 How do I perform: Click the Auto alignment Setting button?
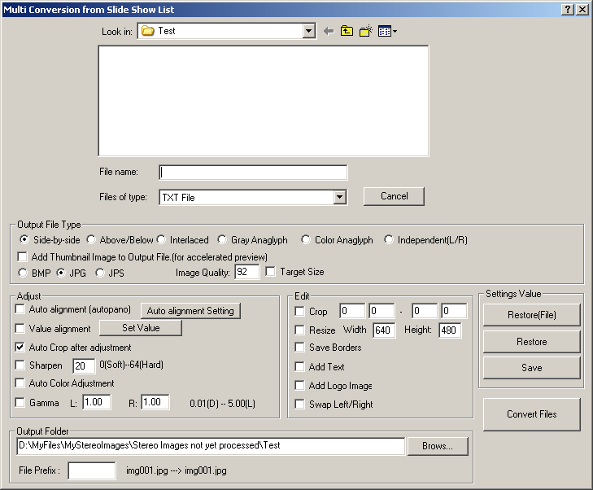190,310
